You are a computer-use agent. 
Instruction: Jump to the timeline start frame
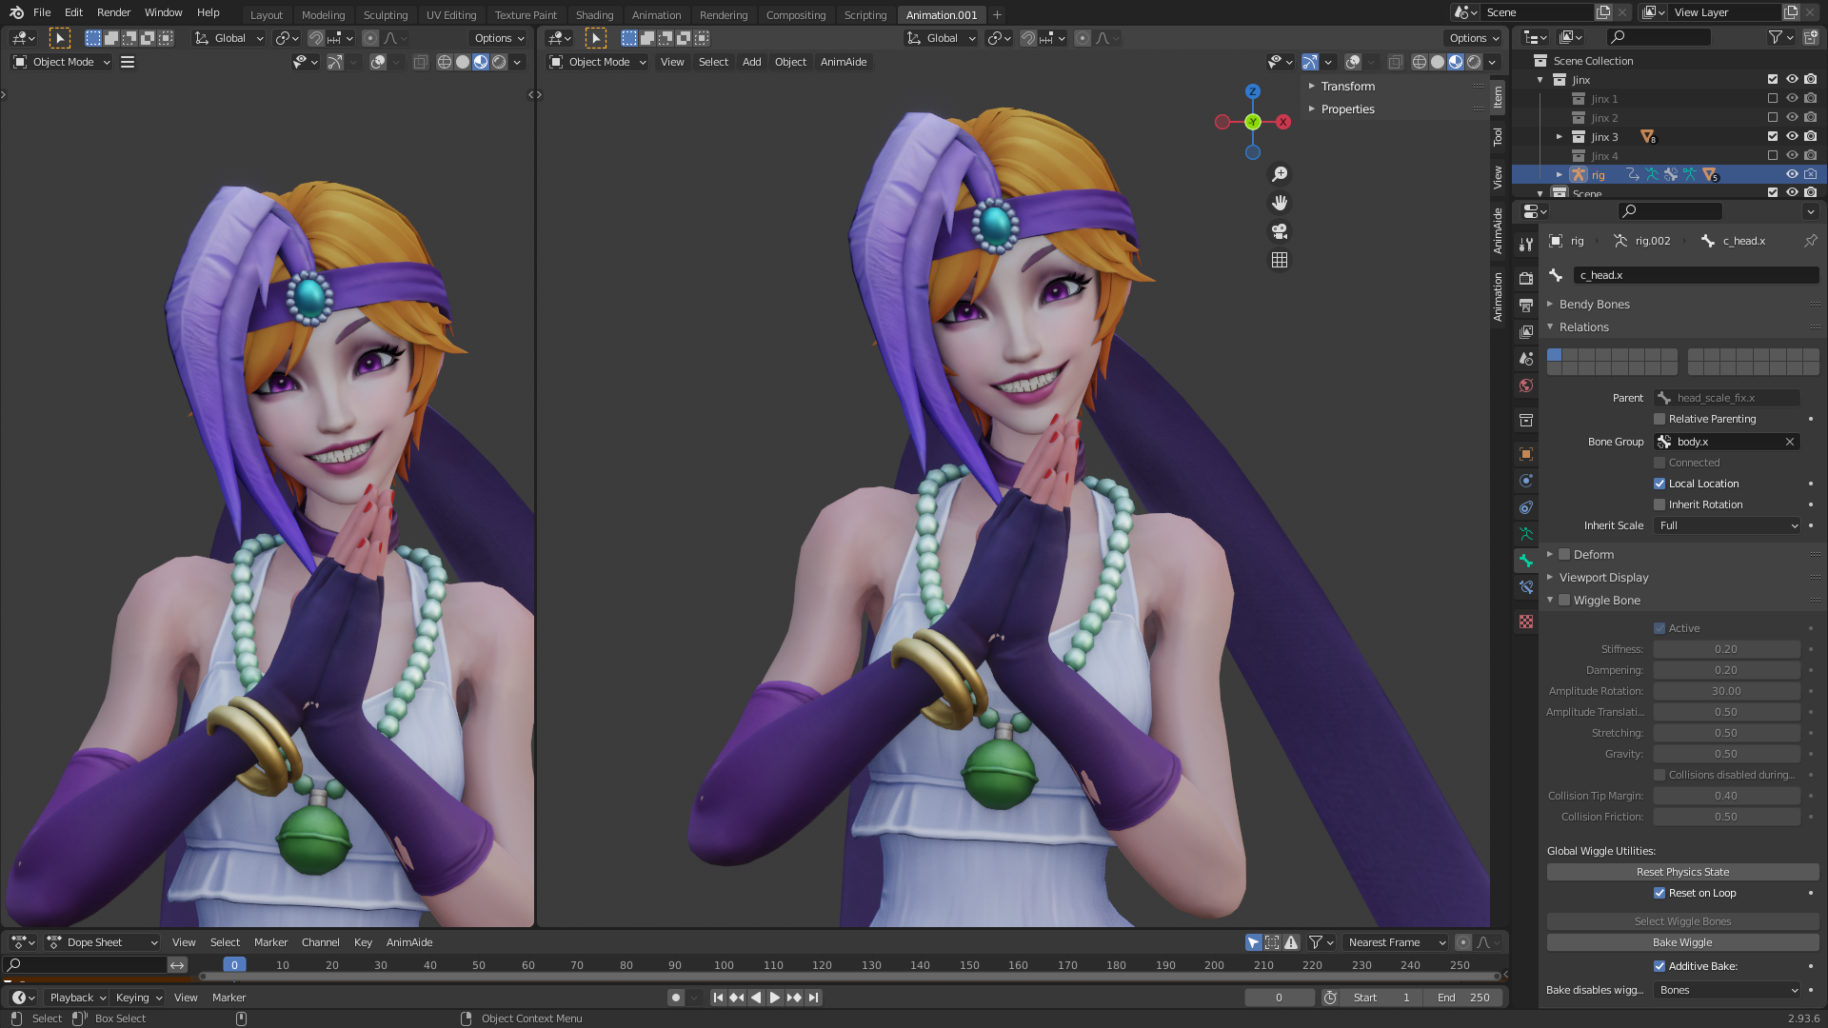[x=718, y=998]
